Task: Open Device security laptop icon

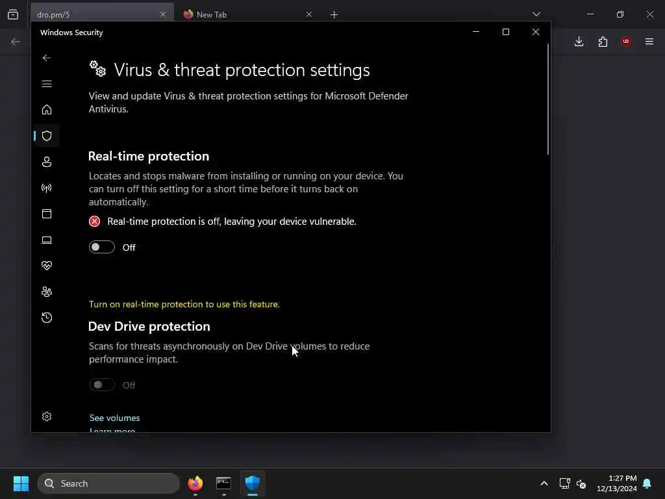Action: [x=47, y=240]
